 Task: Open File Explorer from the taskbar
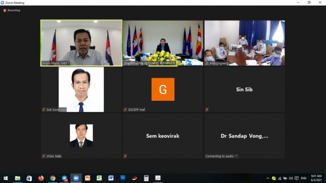(x=18, y=178)
